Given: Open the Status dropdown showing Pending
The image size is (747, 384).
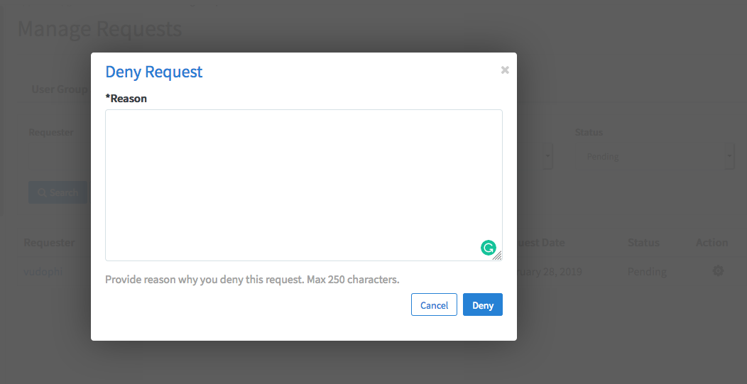Looking at the screenshot, I should [x=653, y=157].
